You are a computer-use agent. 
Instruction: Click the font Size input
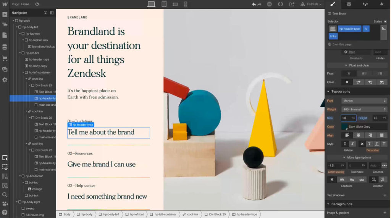[x=348, y=118]
